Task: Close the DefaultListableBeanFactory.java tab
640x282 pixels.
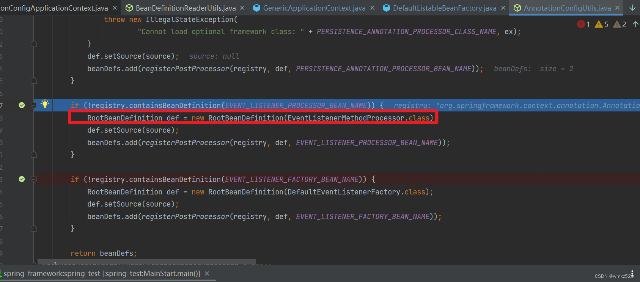Action: [x=503, y=8]
